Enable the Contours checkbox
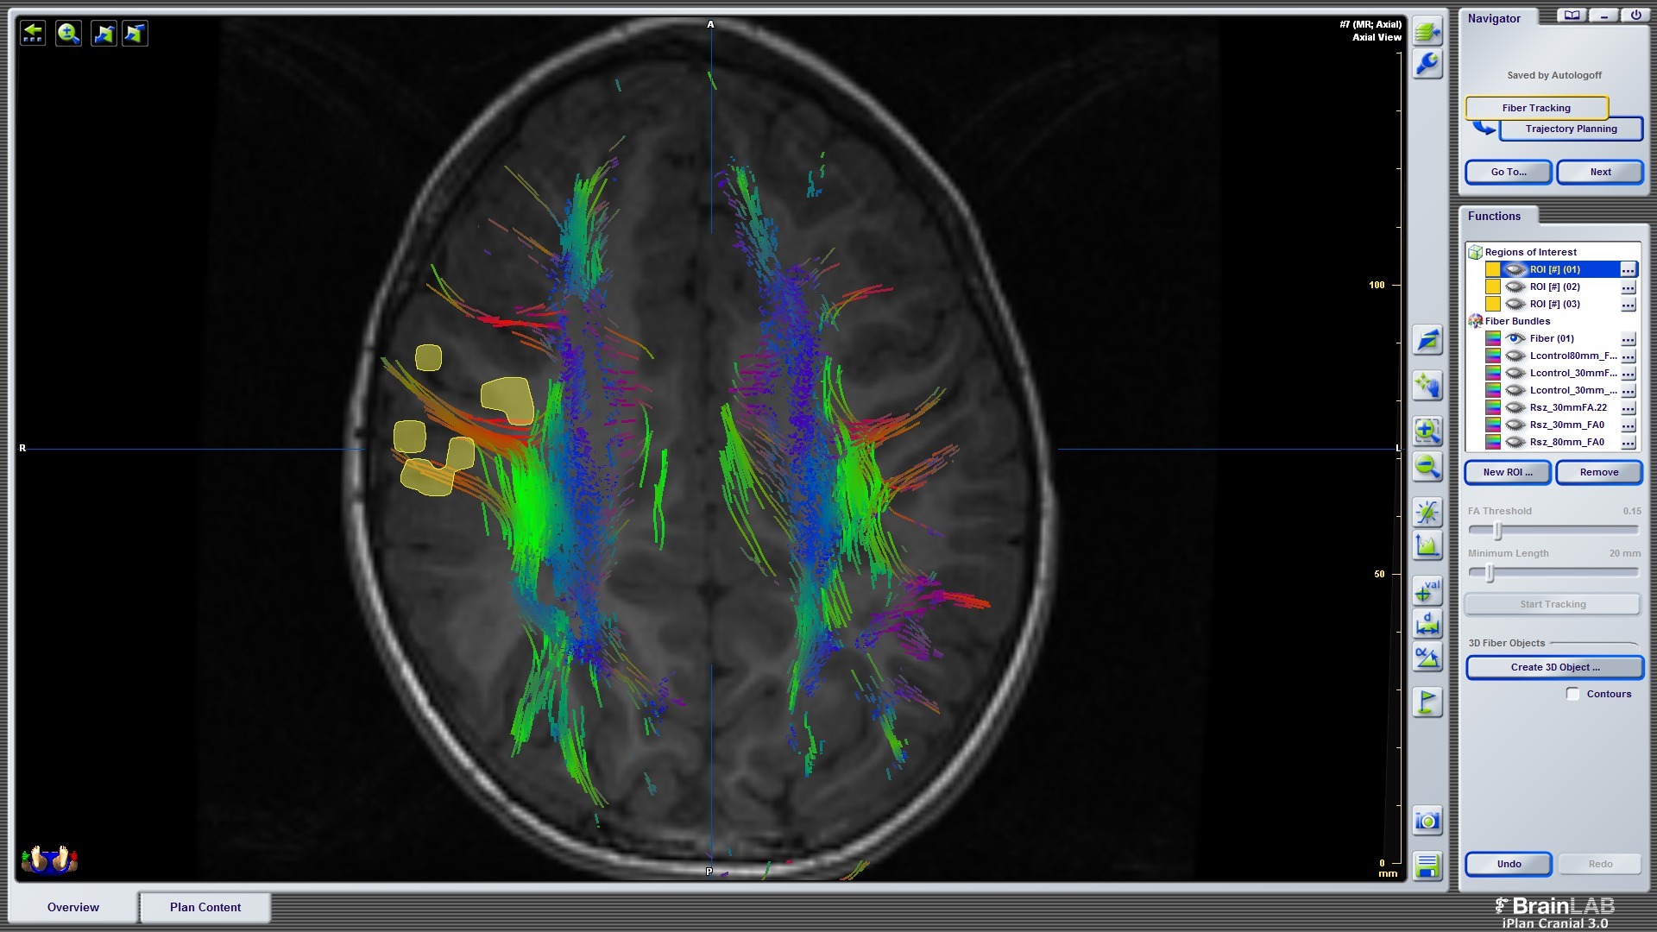 click(x=1572, y=694)
